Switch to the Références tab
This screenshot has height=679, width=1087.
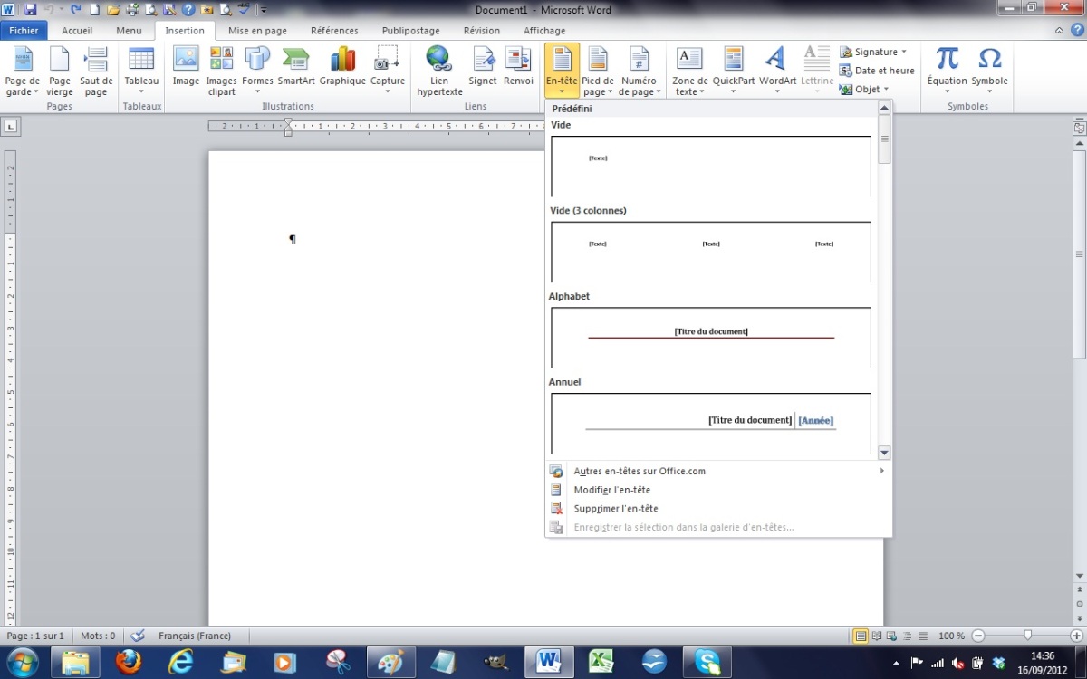[334, 31]
